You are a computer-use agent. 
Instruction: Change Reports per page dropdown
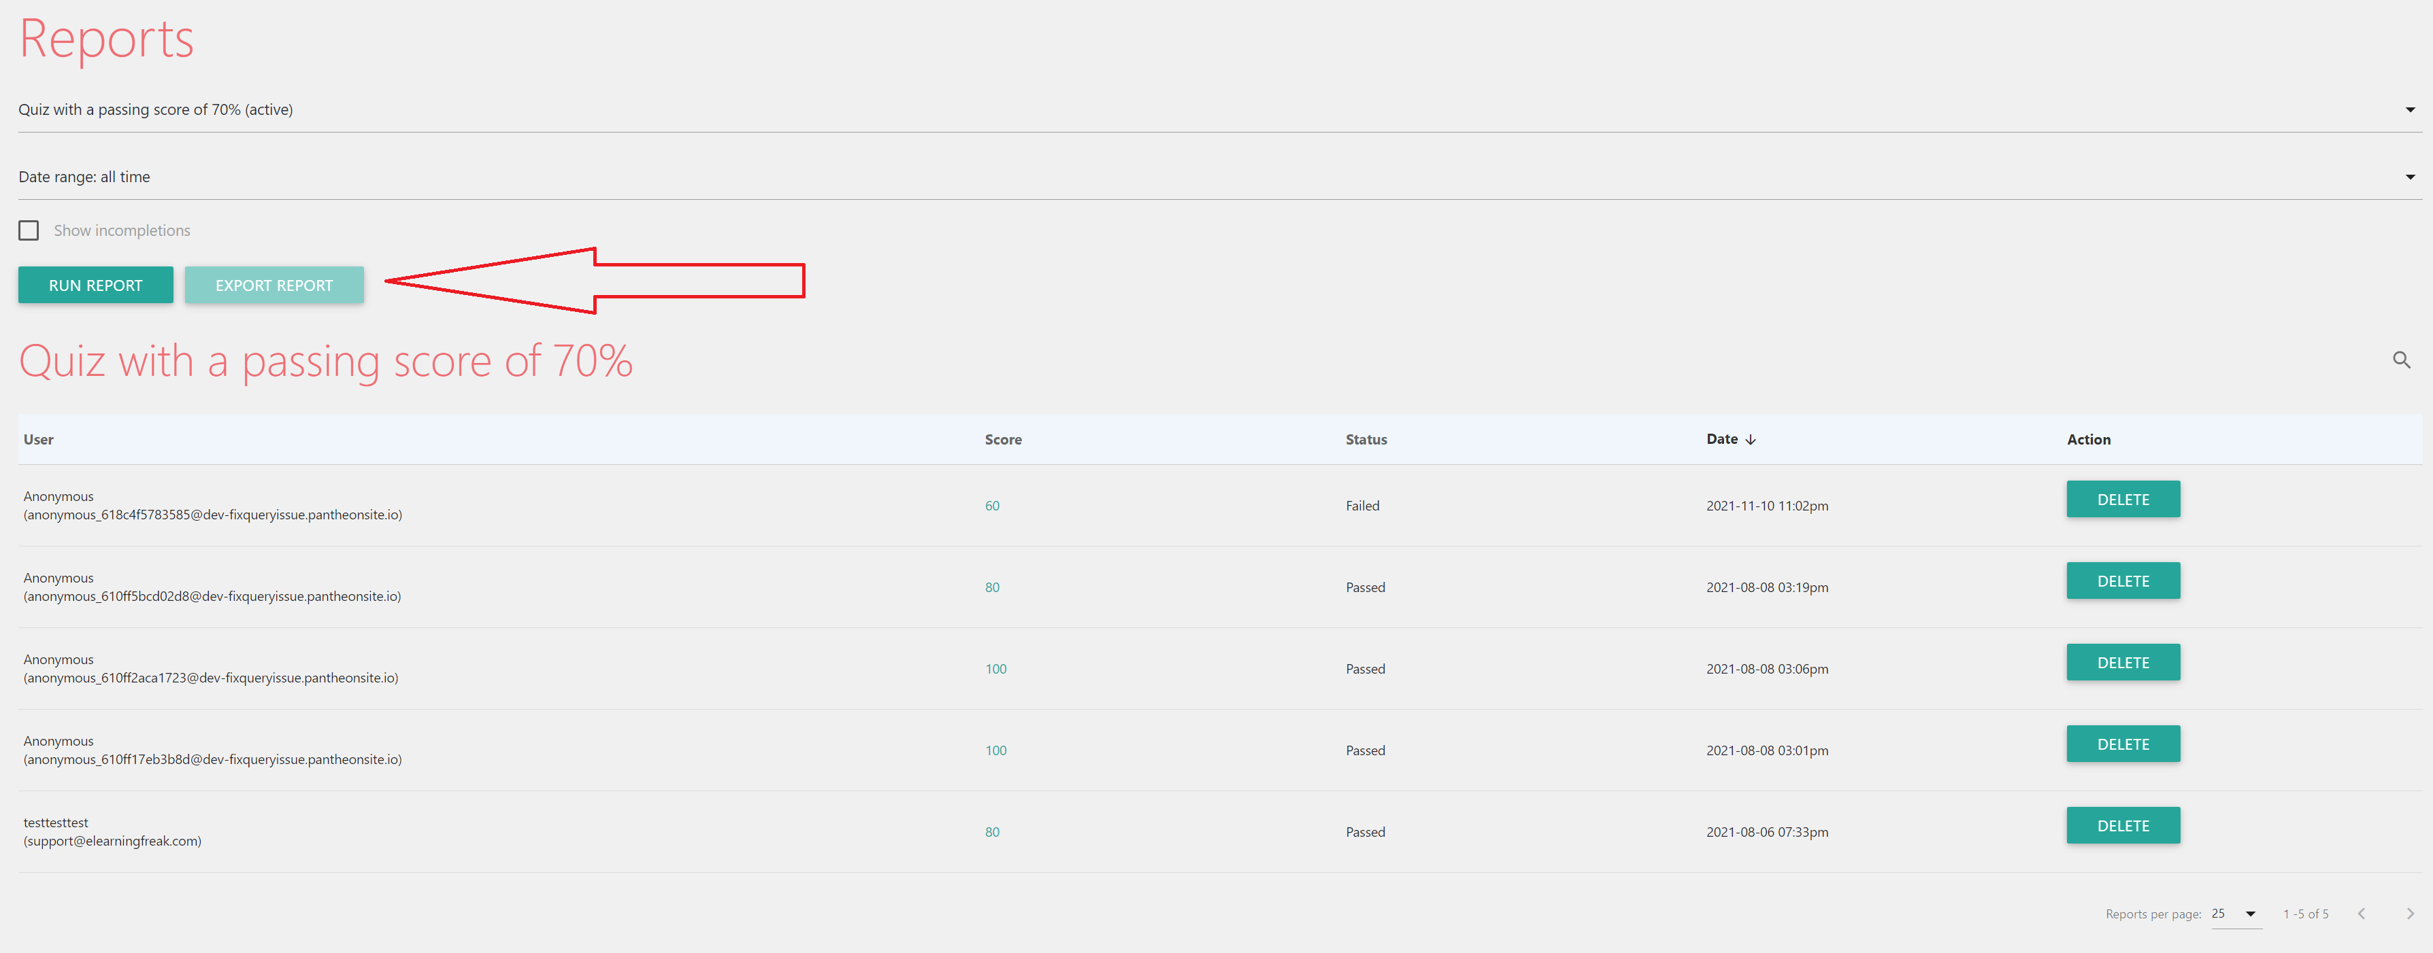point(2236,914)
